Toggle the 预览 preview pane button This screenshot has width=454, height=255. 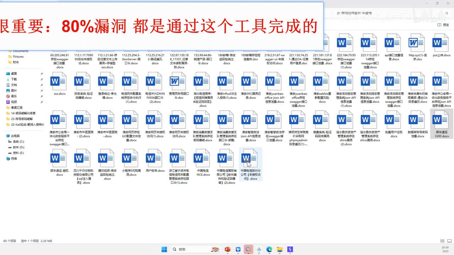(x=443, y=25)
